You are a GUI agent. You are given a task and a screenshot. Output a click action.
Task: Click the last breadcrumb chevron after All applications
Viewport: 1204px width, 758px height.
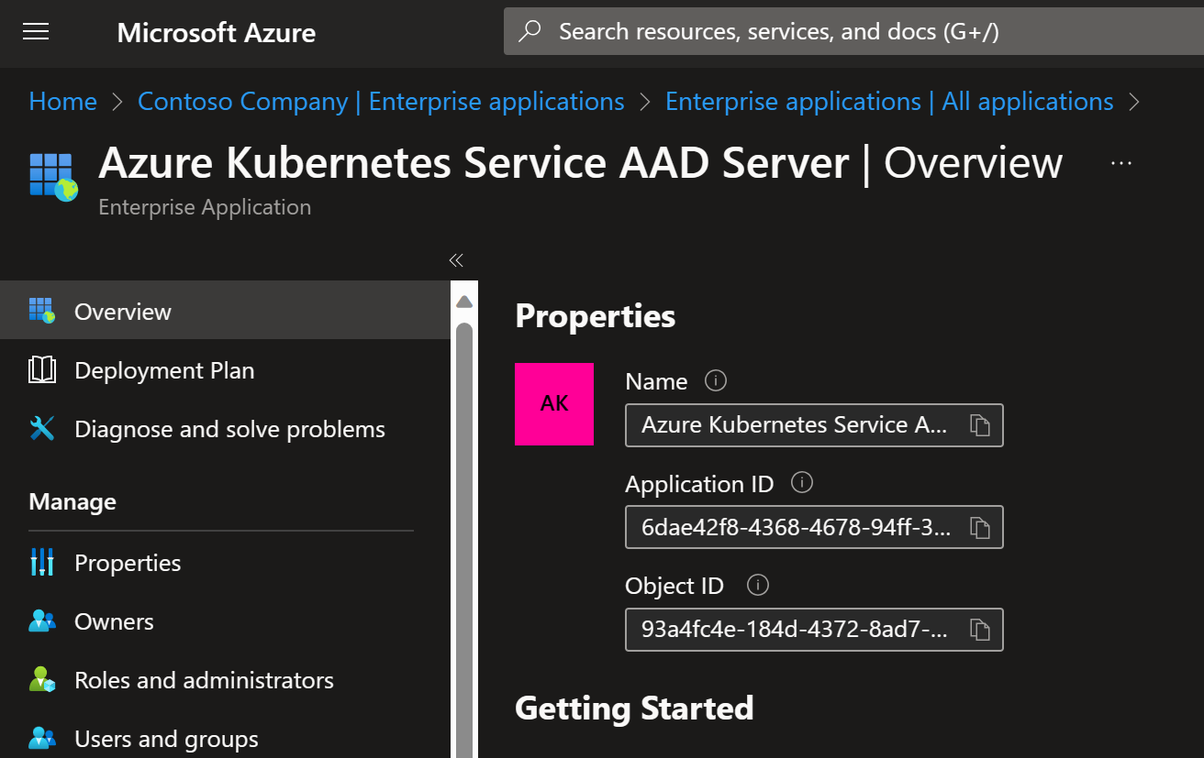(1135, 101)
